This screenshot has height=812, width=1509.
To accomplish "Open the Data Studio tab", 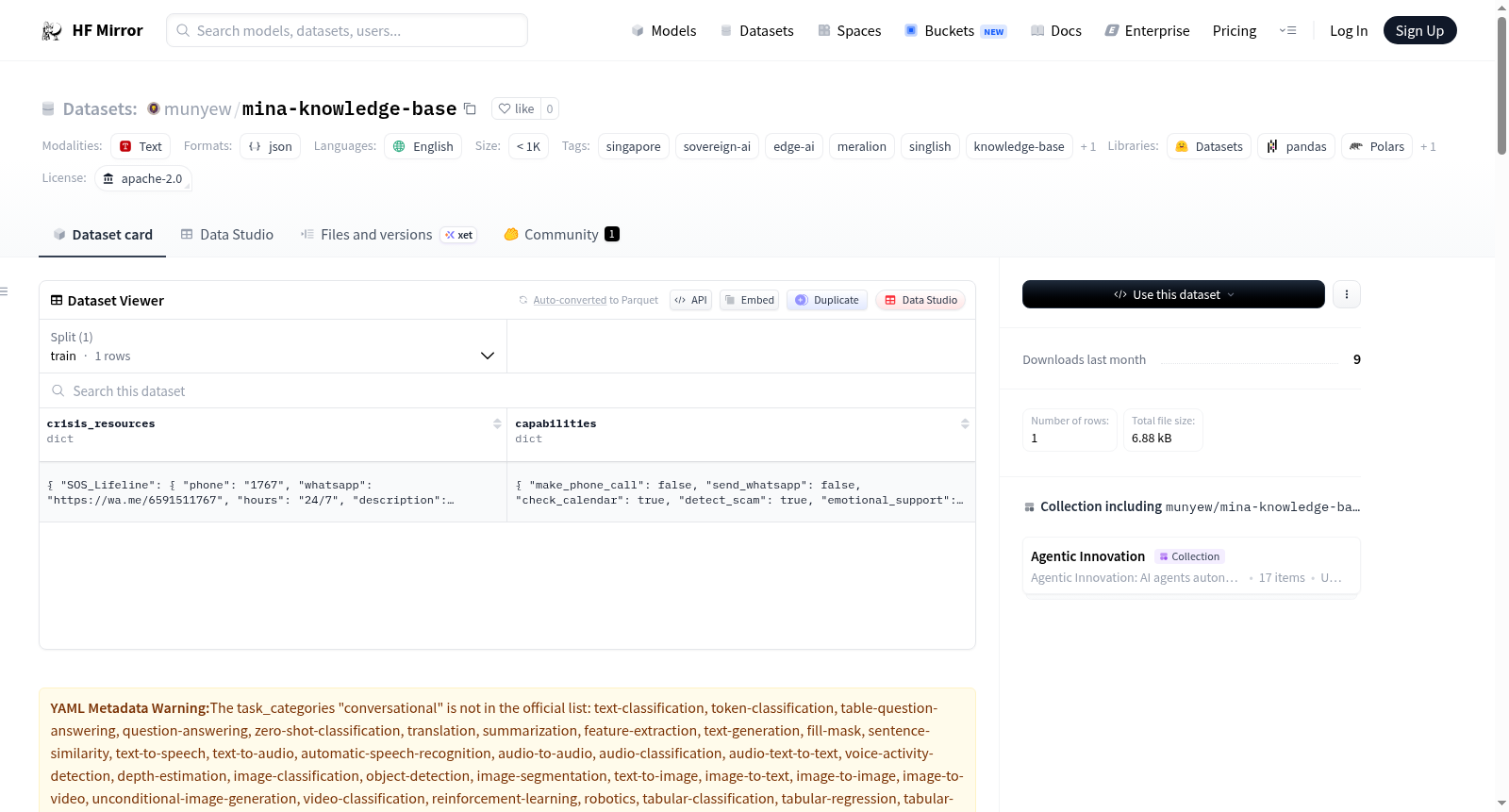I will click(x=227, y=235).
